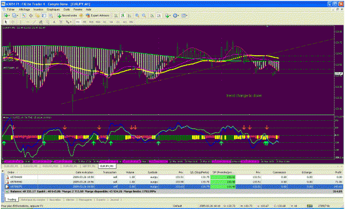This screenshot has width=345, height=209.
Task: Open the Alertes terminal tab
Action: 70,200
